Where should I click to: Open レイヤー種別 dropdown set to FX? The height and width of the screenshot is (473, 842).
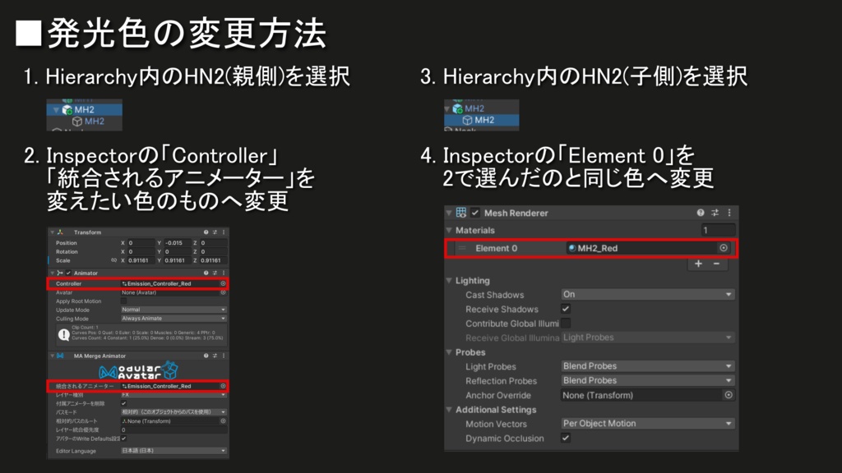173,395
